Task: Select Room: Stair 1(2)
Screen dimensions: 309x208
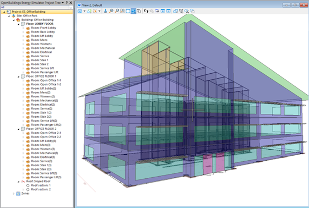Action: (41, 113)
